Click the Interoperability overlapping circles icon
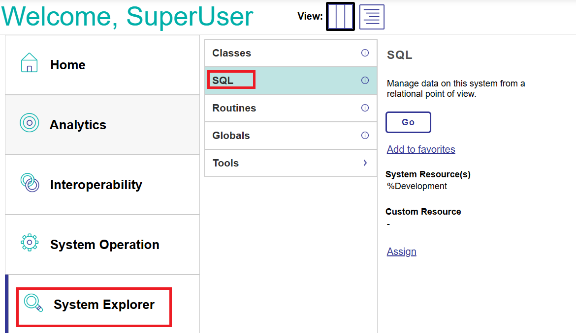This screenshot has width=576, height=333. pyautogui.click(x=30, y=183)
